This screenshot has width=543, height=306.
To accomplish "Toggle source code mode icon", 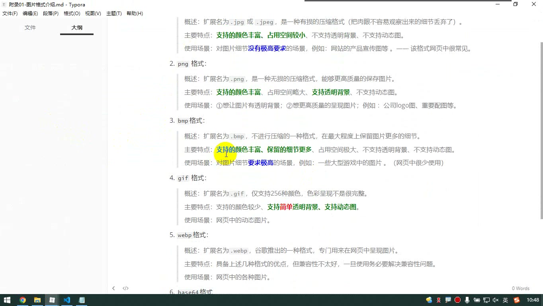I will click(125, 288).
